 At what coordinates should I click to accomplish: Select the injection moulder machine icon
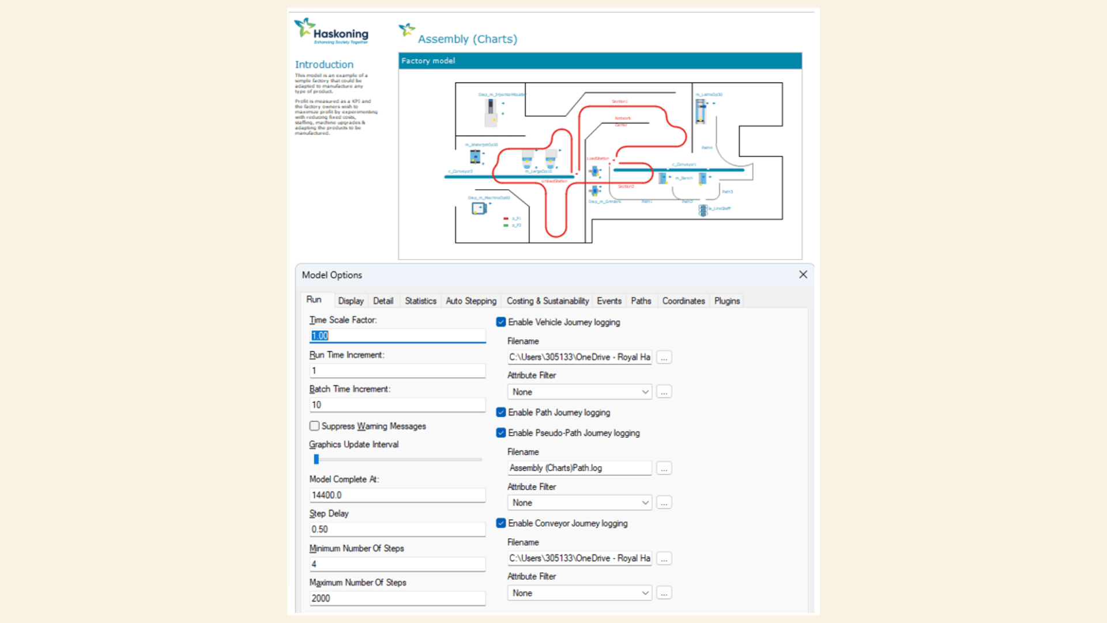[x=491, y=112]
